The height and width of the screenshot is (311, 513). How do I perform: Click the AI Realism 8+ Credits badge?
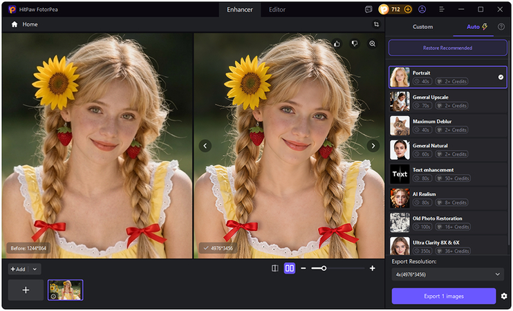point(451,202)
